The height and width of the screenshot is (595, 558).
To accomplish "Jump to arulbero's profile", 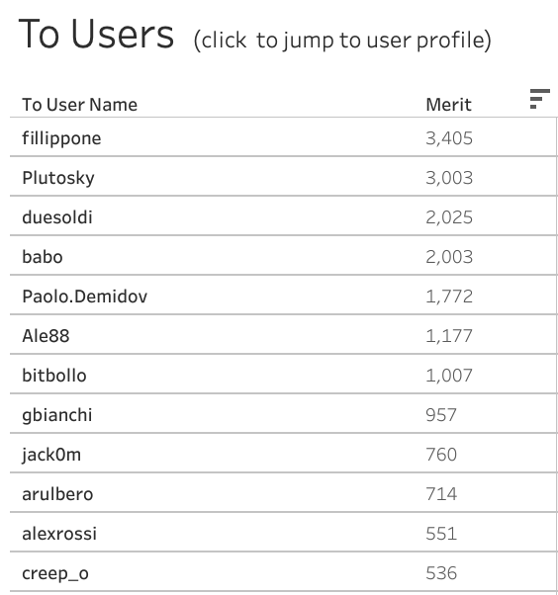I will pos(57,494).
